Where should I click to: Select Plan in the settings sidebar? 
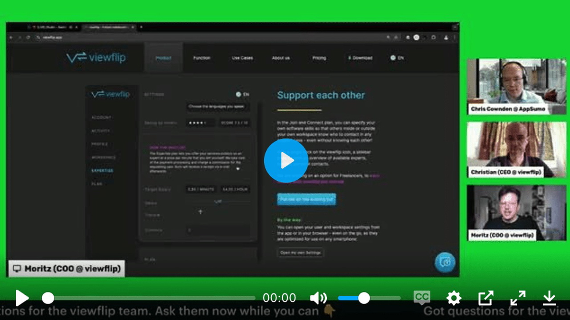pyautogui.click(x=96, y=183)
